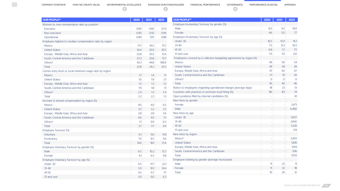Select the 'Involuntary' turnover row

pos(104,139)
